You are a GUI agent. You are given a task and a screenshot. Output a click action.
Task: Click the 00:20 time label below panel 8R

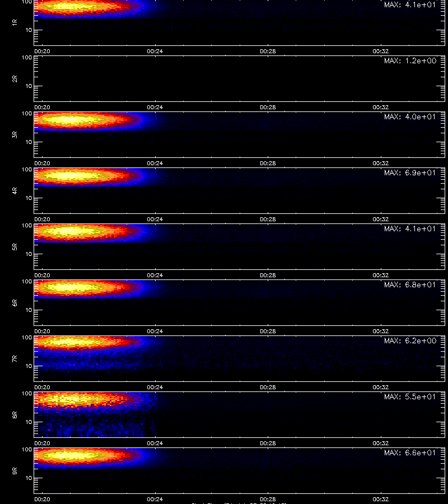coord(42,444)
